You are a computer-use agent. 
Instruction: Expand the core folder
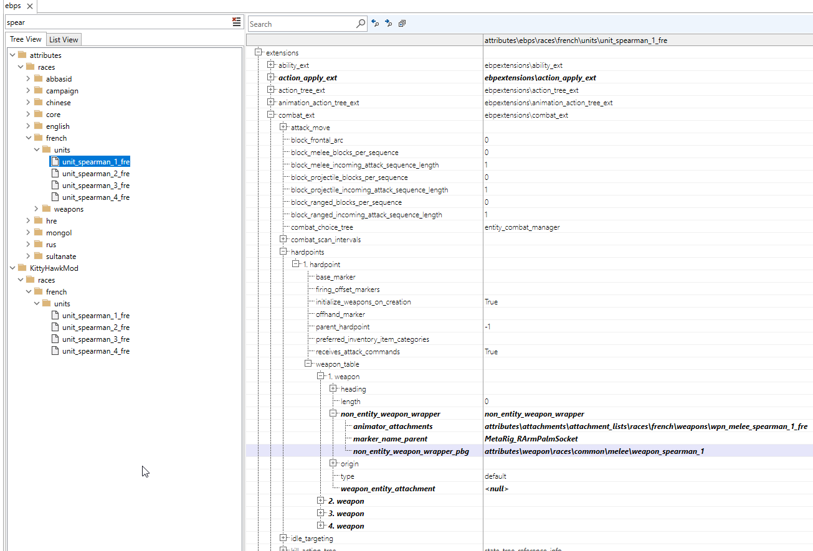pyautogui.click(x=29, y=114)
